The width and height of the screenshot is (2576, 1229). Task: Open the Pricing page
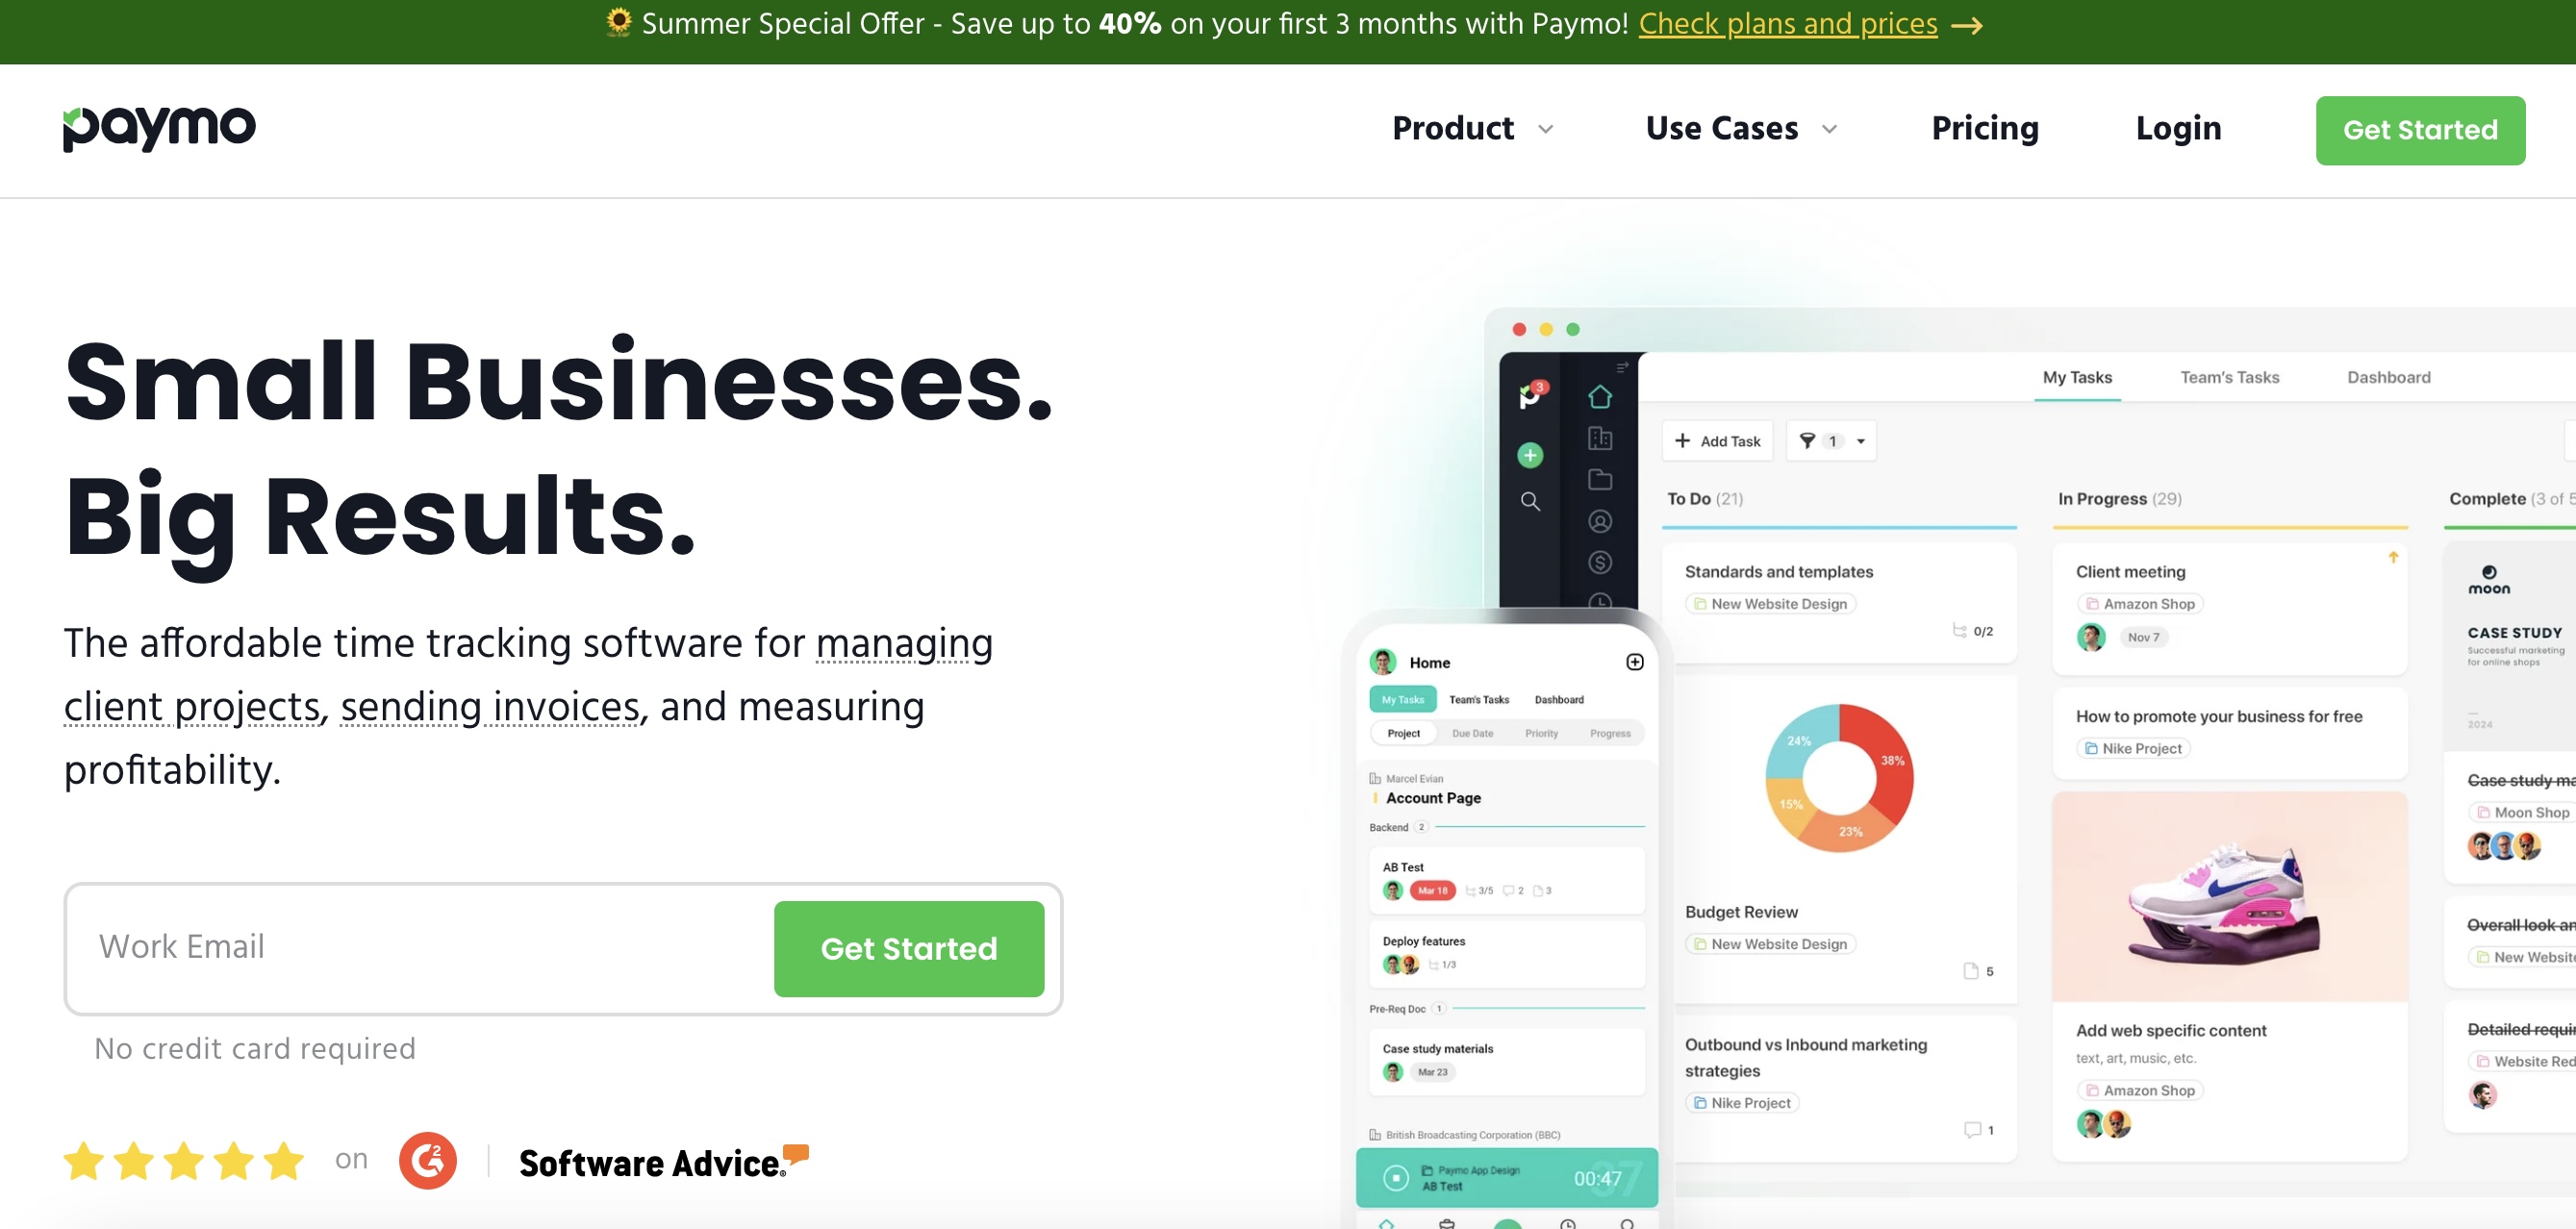(1984, 128)
